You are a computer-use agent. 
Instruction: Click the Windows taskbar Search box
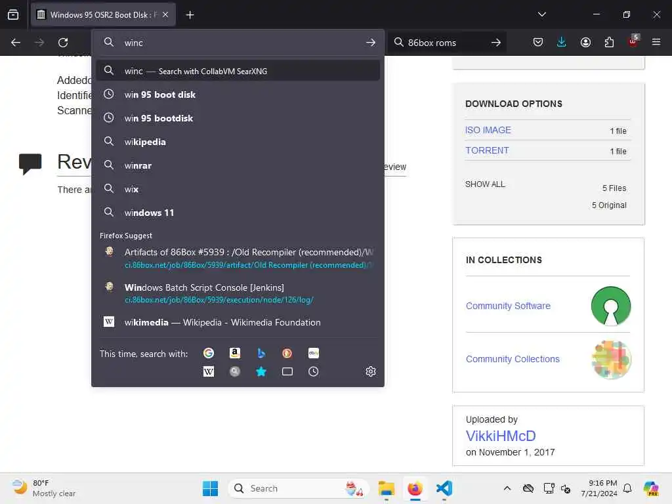(x=299, y=488)
